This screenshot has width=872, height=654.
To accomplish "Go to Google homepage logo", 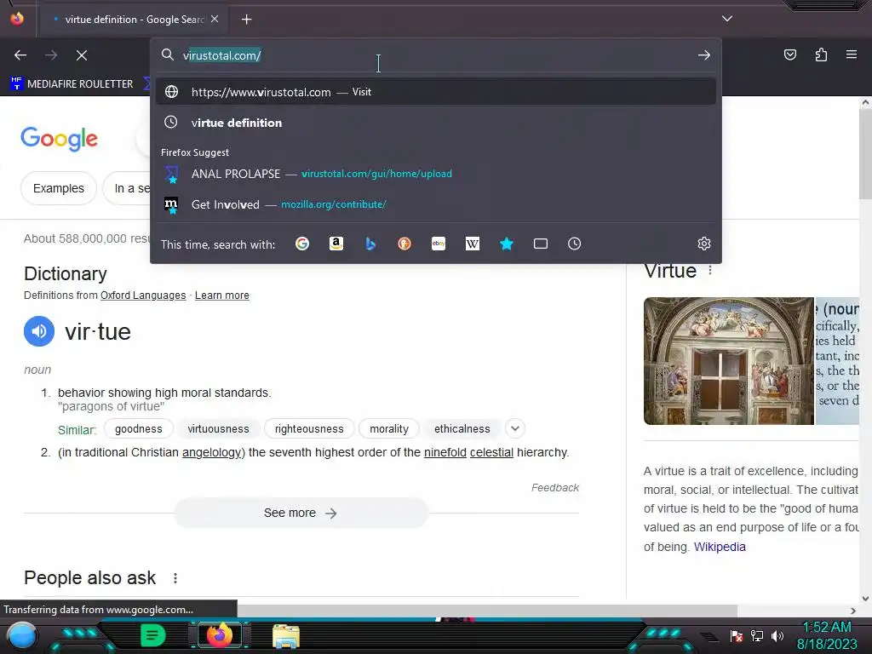I will point(60,139).
